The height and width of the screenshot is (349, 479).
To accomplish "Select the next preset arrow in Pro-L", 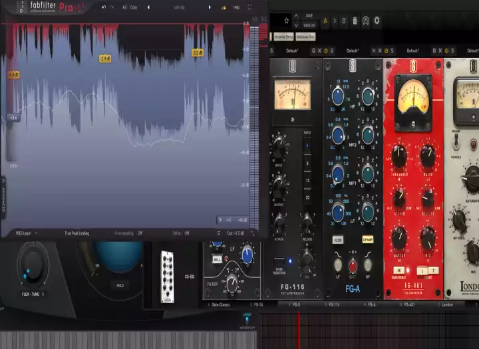I will coord(210,7).
